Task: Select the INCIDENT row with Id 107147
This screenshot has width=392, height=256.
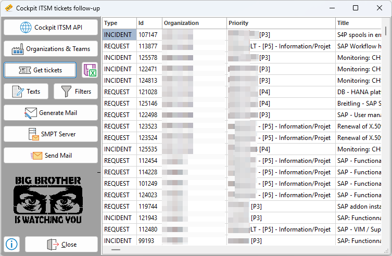Action: 119,34
